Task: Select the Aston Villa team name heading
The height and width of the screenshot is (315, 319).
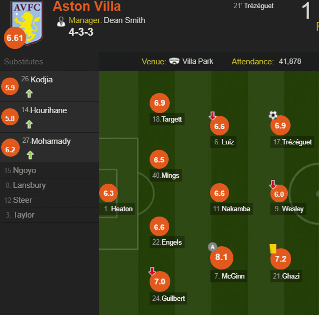Action: point(87,7)
